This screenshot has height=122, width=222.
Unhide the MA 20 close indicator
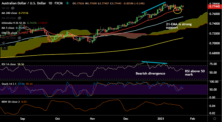(x=20, y=18)
